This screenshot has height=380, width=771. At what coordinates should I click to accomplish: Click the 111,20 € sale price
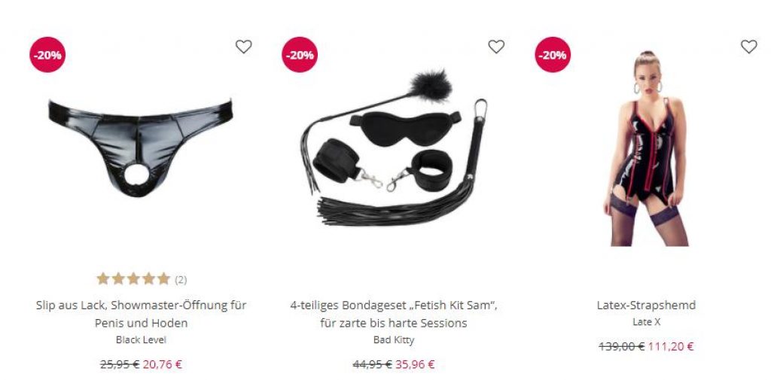(671, 346)
